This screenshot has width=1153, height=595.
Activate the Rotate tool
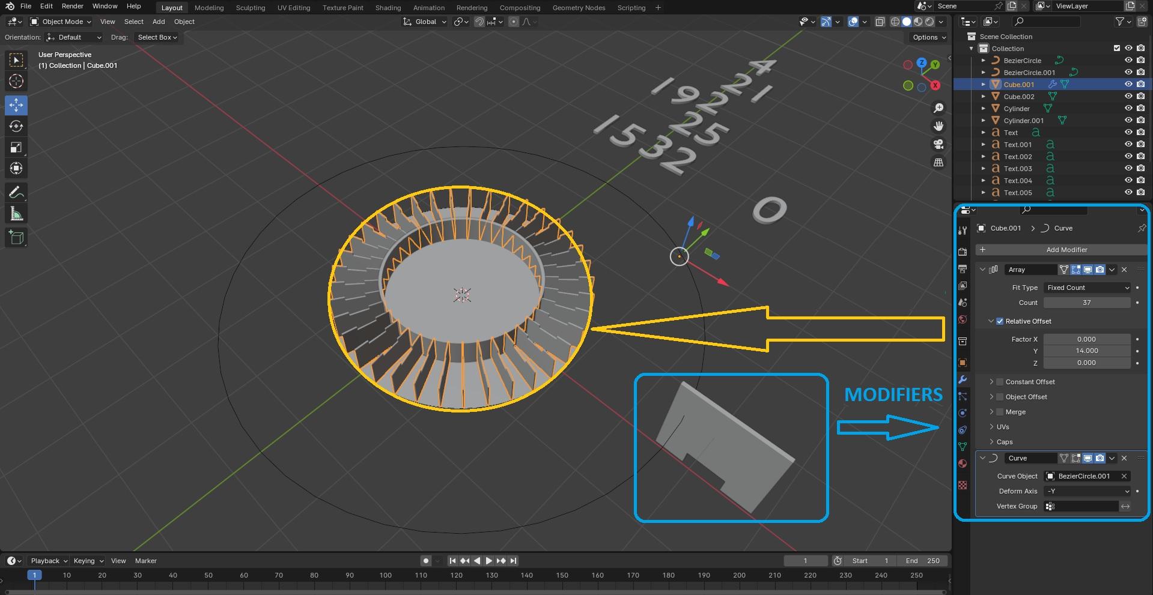tap(16, 126)
